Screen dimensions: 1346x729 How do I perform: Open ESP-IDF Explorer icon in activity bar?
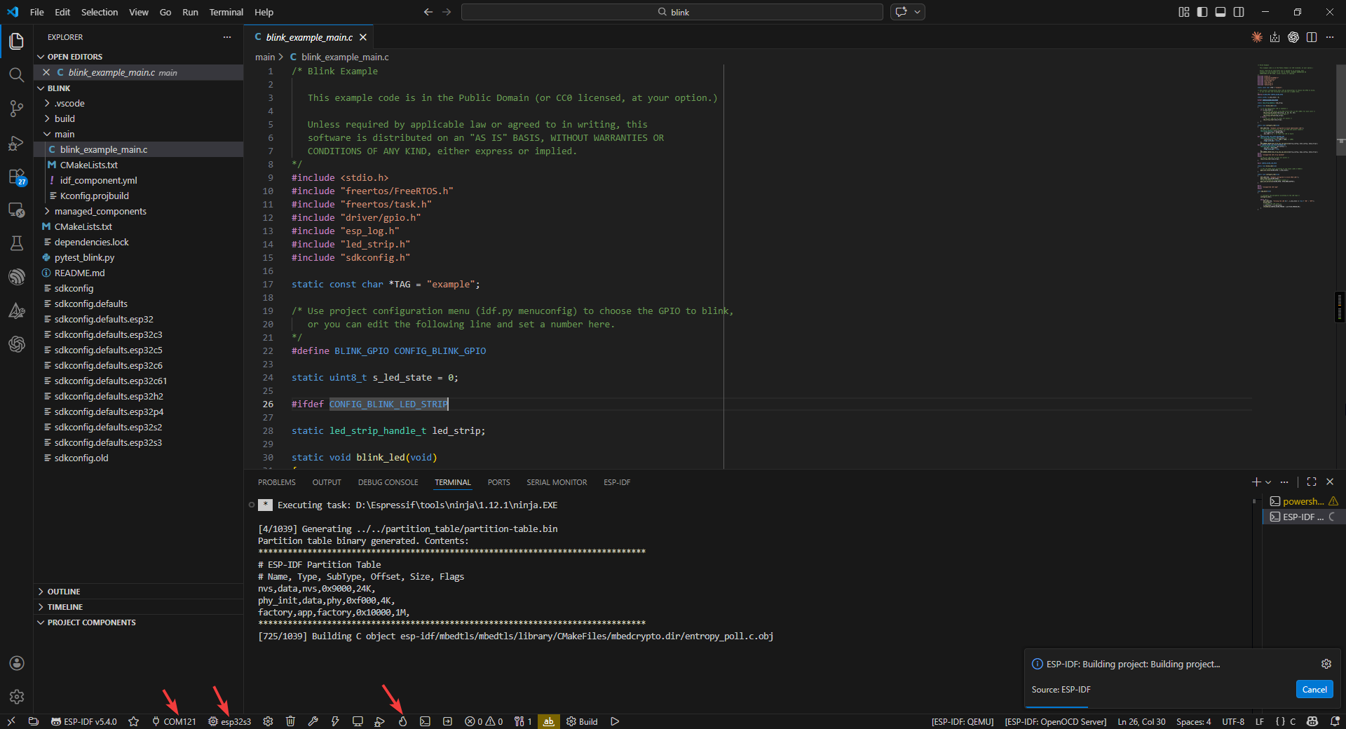[17, 277]
